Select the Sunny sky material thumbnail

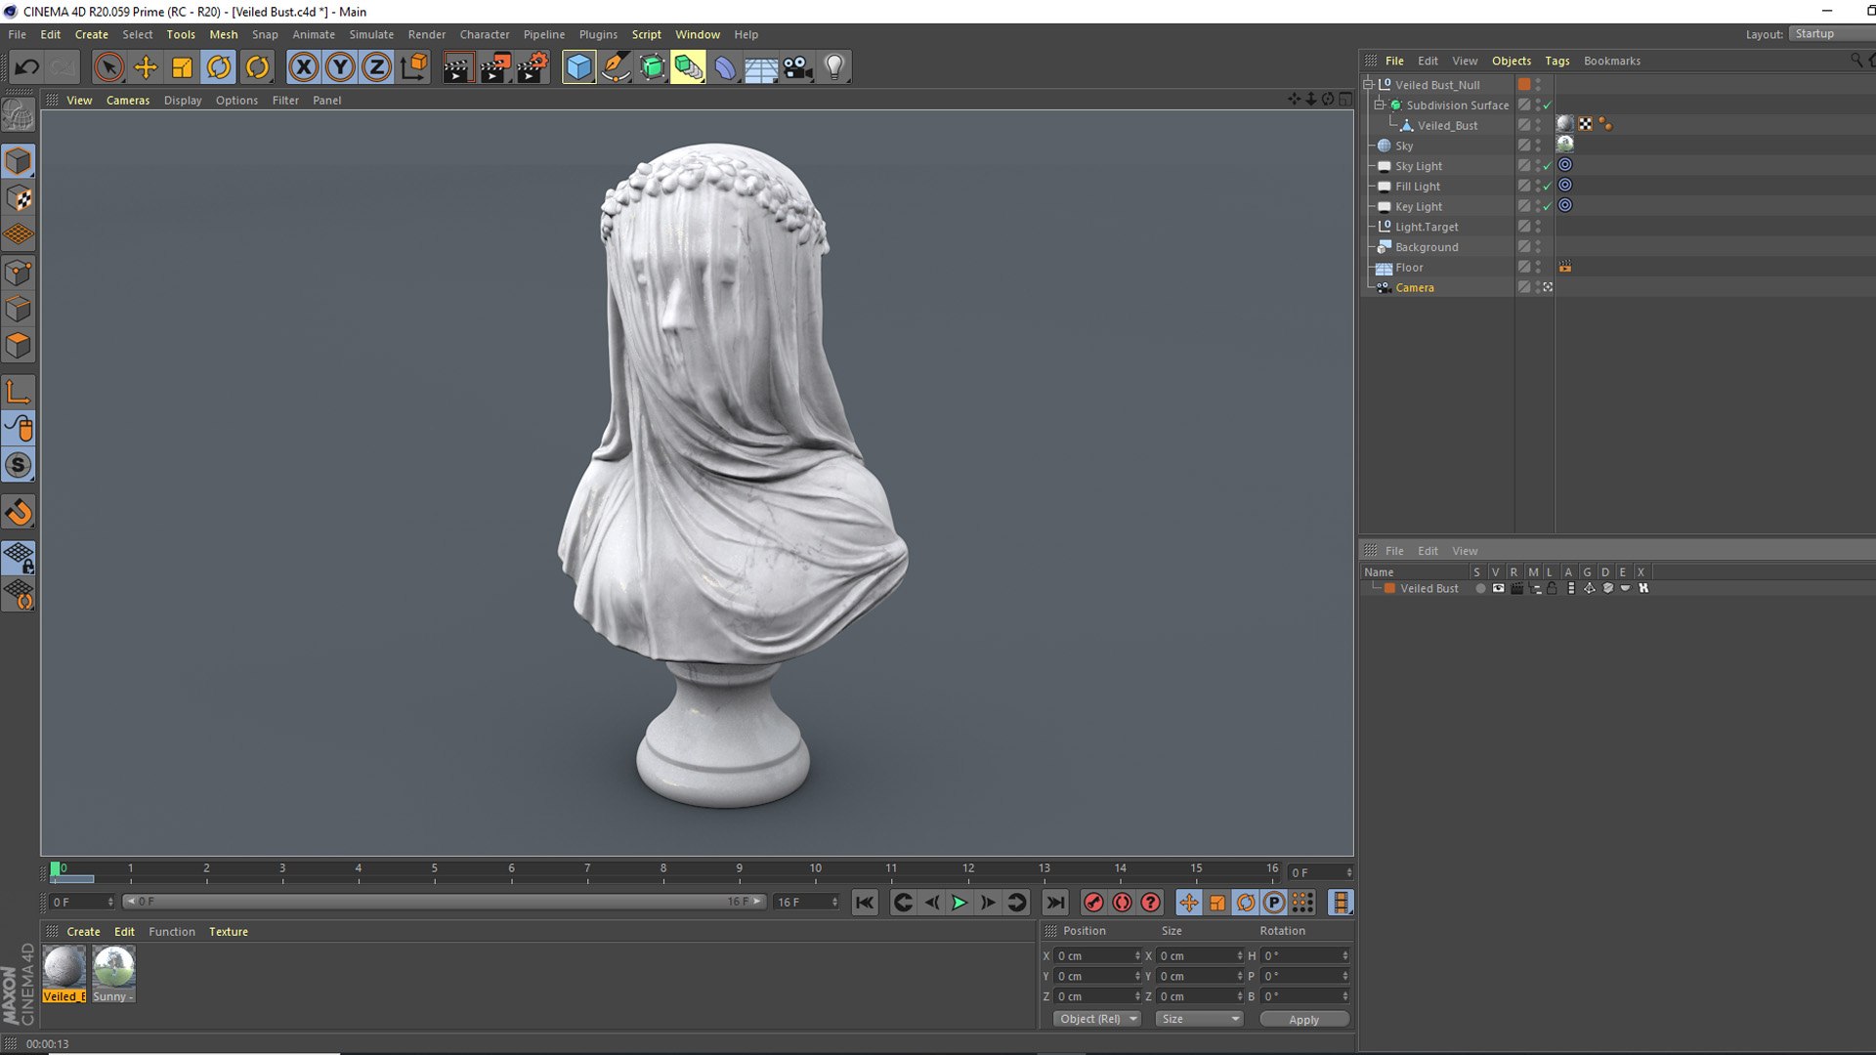(x=113, y=967)
